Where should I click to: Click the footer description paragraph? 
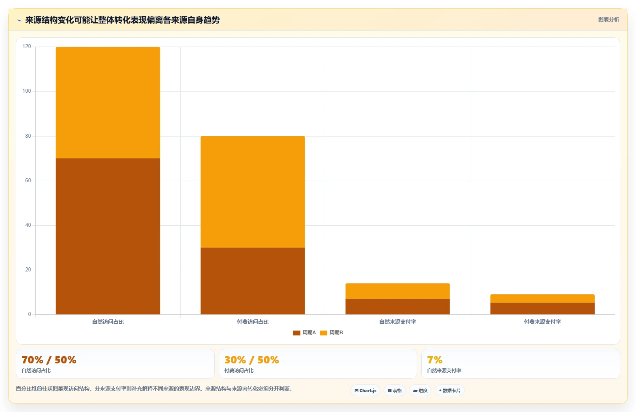pyautogui.click(x=155, y=389)
